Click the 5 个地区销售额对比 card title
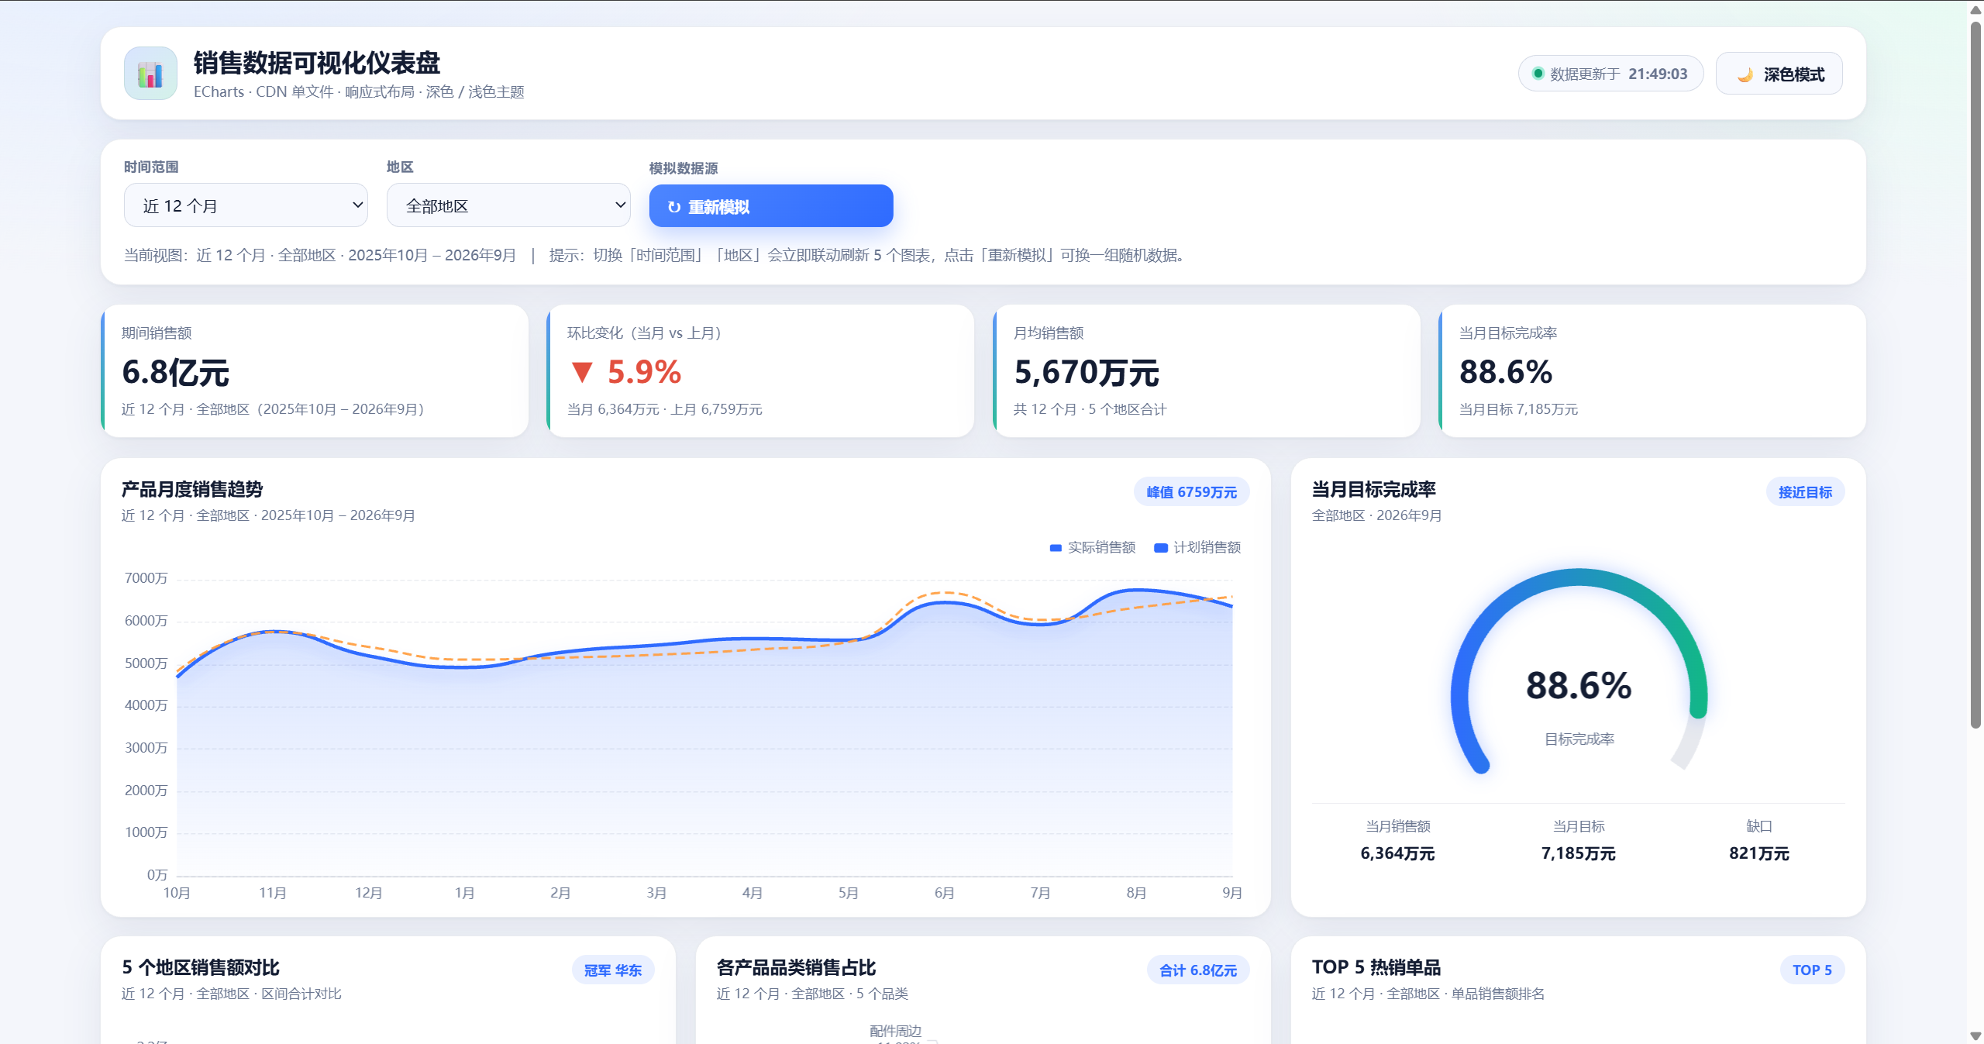Image resolution: width=1984 pixels, height=1044 pixels. [201, 968]
